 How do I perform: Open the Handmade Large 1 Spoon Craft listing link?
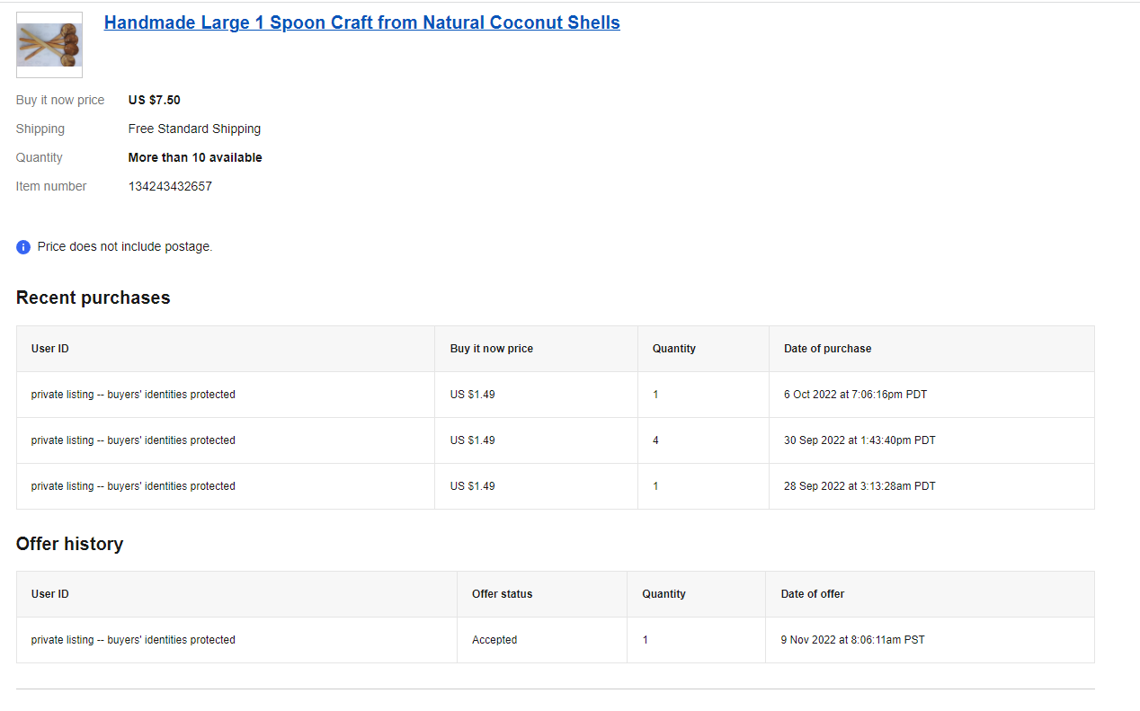pos(361,22)
